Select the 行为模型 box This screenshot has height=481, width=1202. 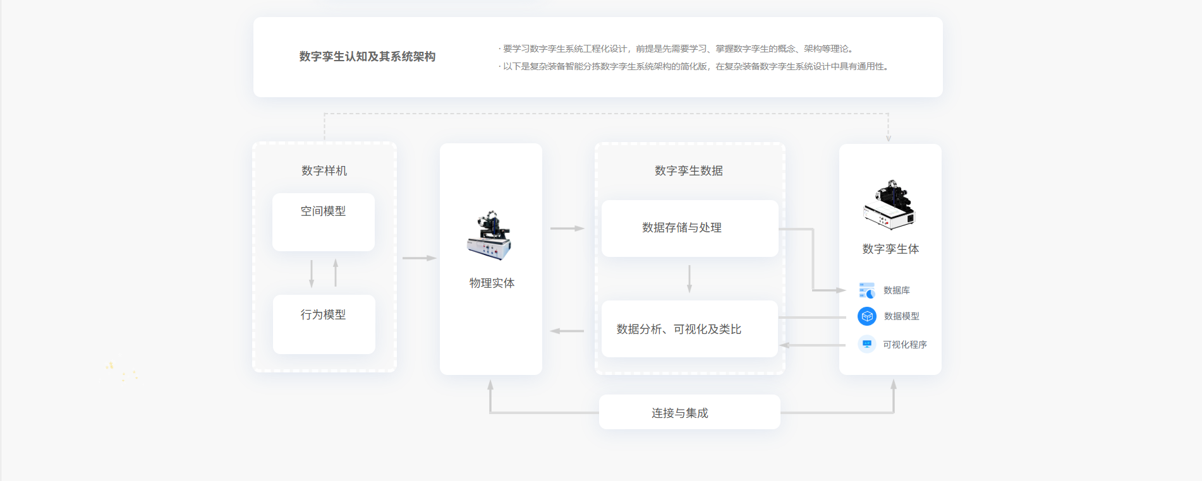324,324
